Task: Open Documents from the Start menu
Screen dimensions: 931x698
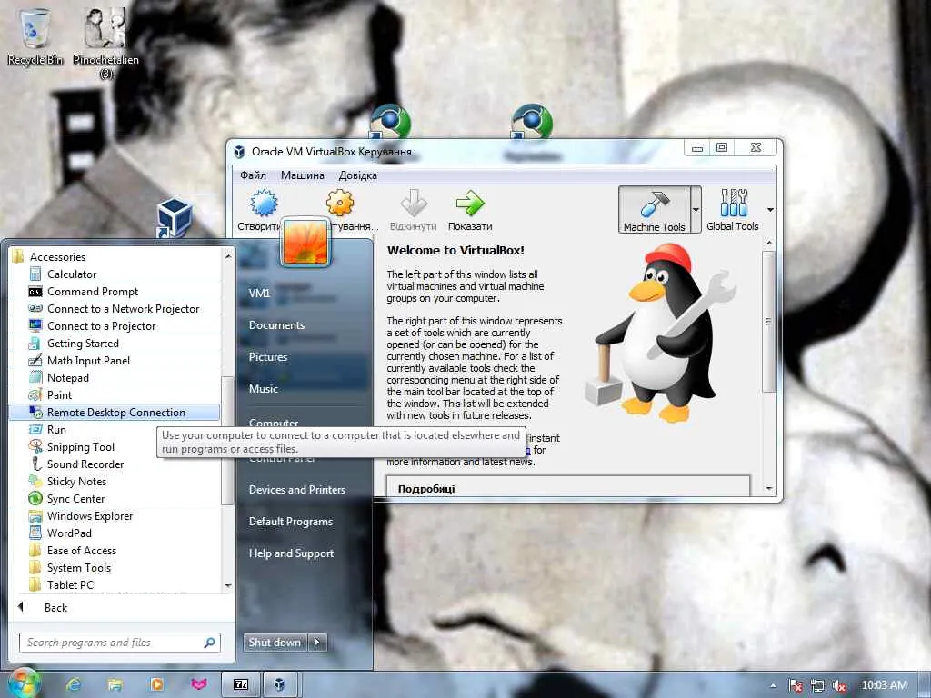Action: coord(276,325)
